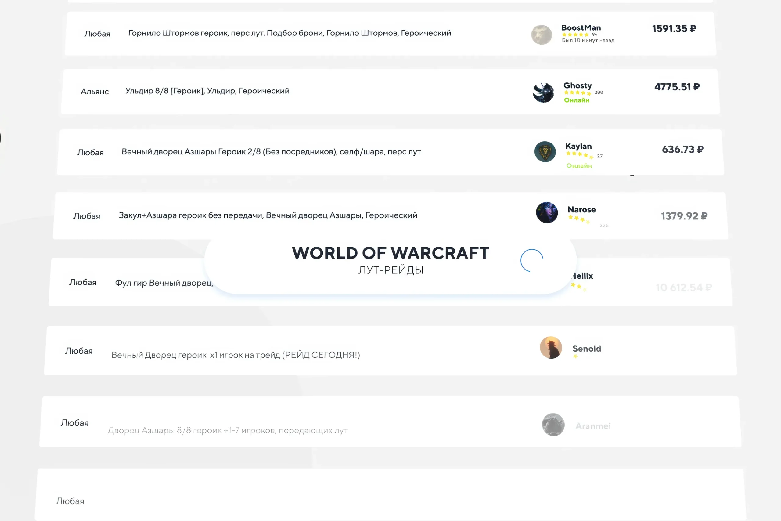Click Narose's avatar picture
This screenshot has width=781, height=521.
[x=547, y=213]
